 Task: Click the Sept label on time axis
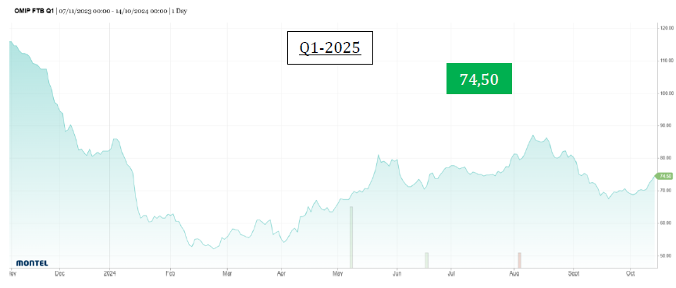coord(574,273)
